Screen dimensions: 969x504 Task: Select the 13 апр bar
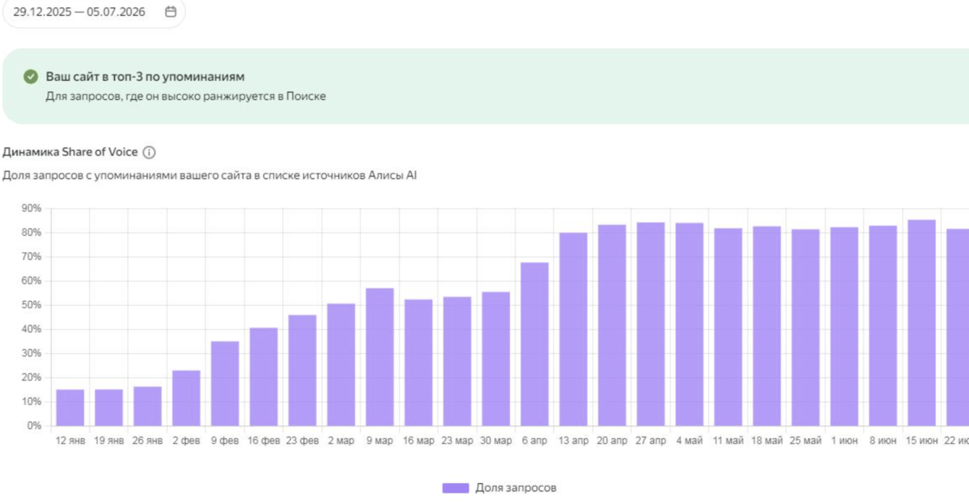click(573, 329)
